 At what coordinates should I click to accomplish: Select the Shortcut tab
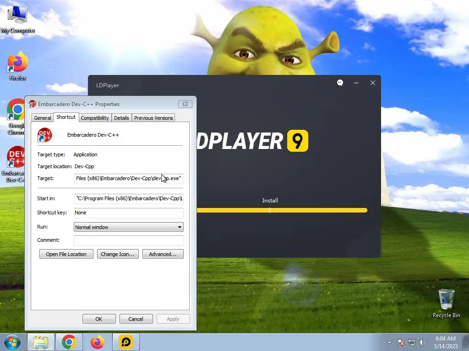(x=66, y=117)
